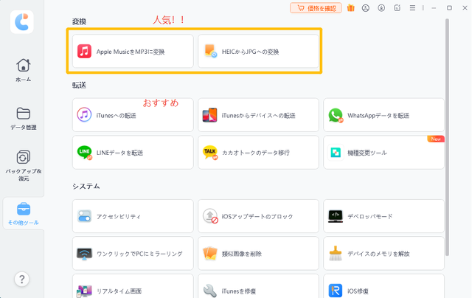The width and height of the screenshot is (472, 298).
Task: Click the デバイスのメモリを解放 broom icon
Action: (336, 254)
